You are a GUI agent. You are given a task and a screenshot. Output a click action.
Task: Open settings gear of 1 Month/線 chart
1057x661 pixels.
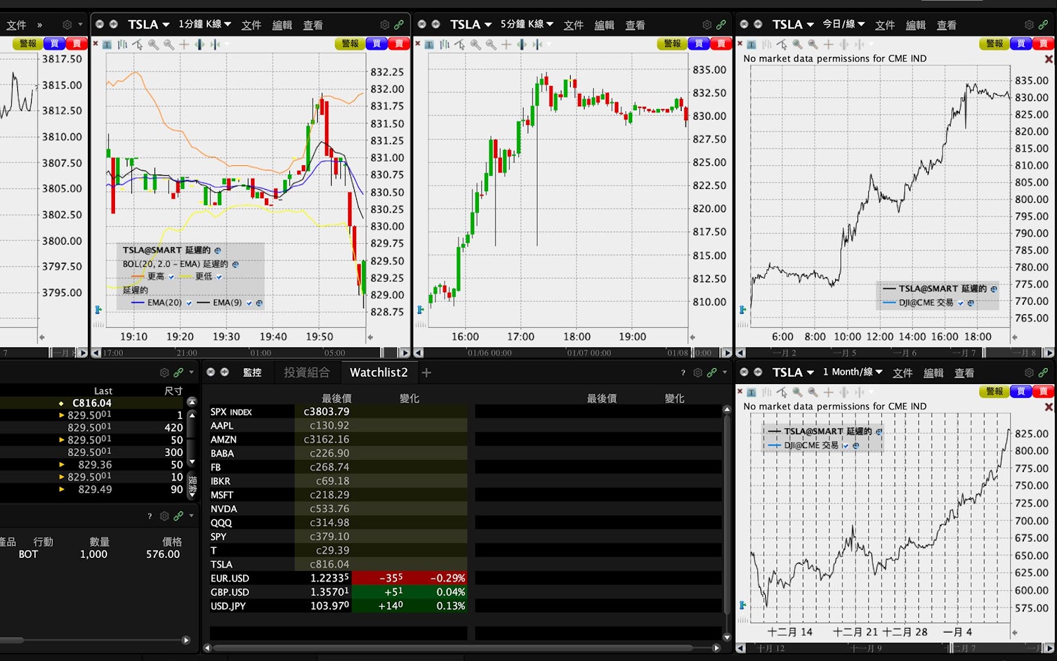[1029, 373]
